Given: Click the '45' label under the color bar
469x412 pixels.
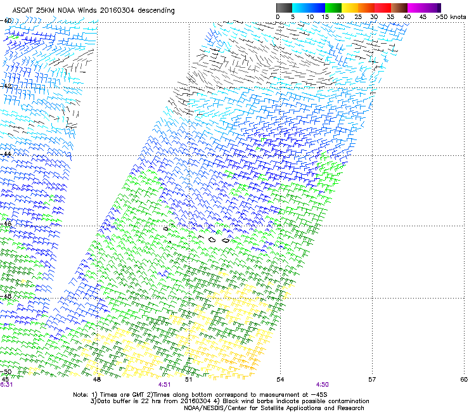Looking at the screenshot, I should click(423, 17).
